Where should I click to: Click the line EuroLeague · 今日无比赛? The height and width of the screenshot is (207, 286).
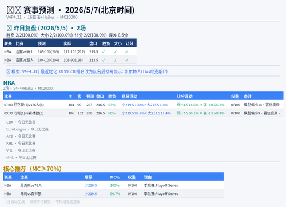[x=27, y=129]
